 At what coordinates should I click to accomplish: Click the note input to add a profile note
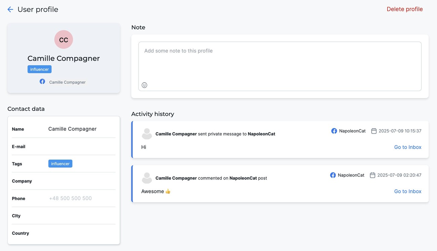[280, 60]
